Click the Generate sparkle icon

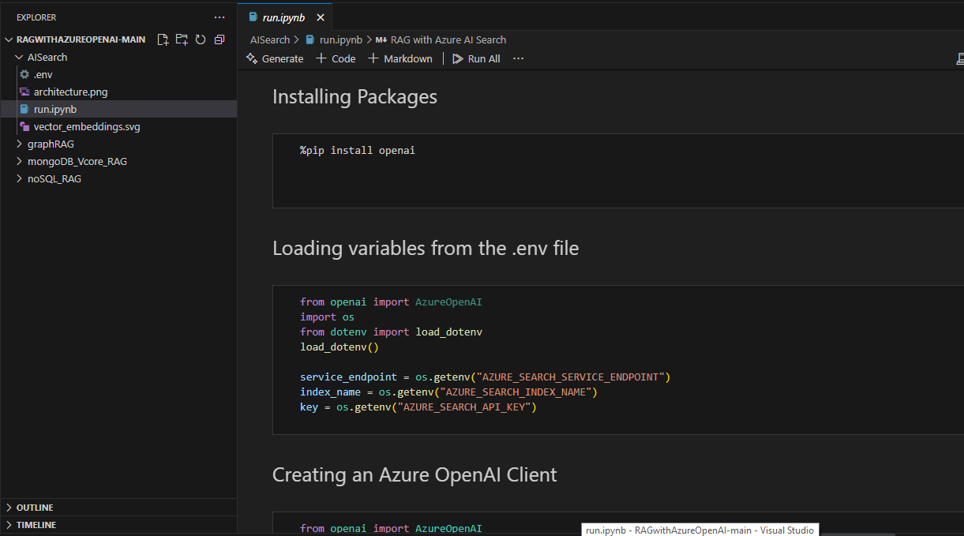251,58
